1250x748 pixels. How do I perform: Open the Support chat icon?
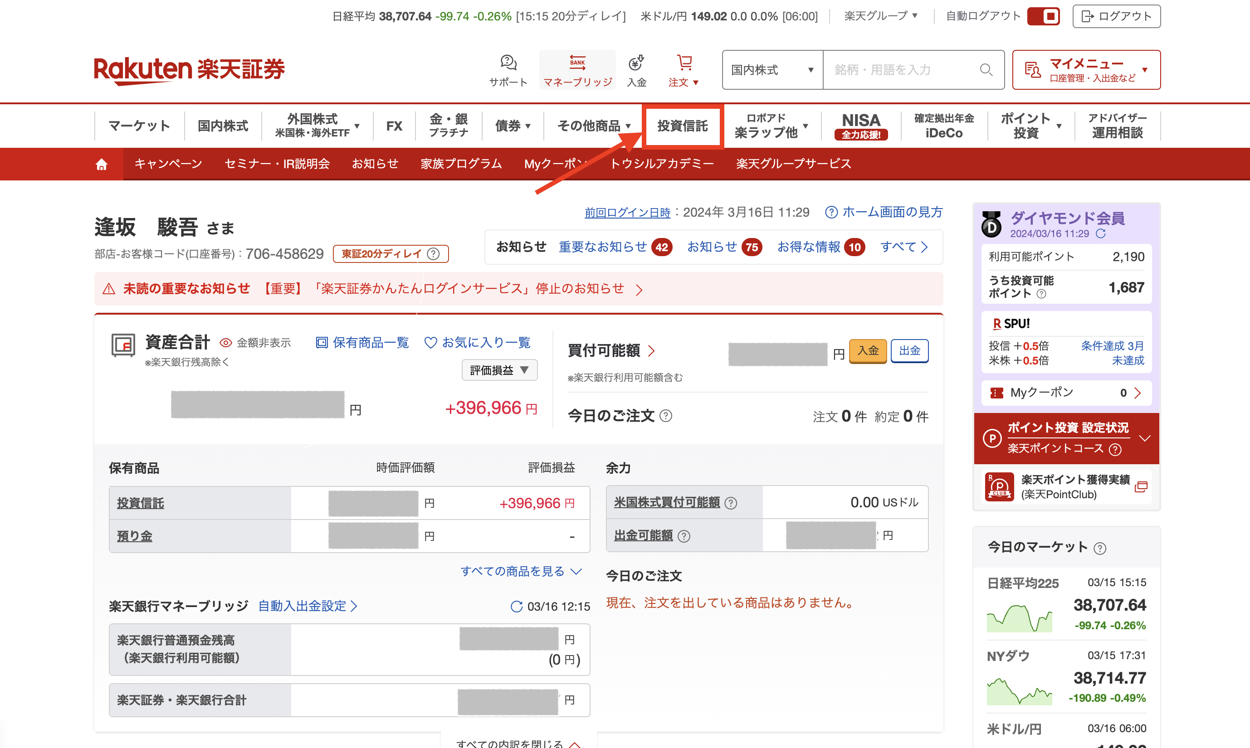[508, 63]
